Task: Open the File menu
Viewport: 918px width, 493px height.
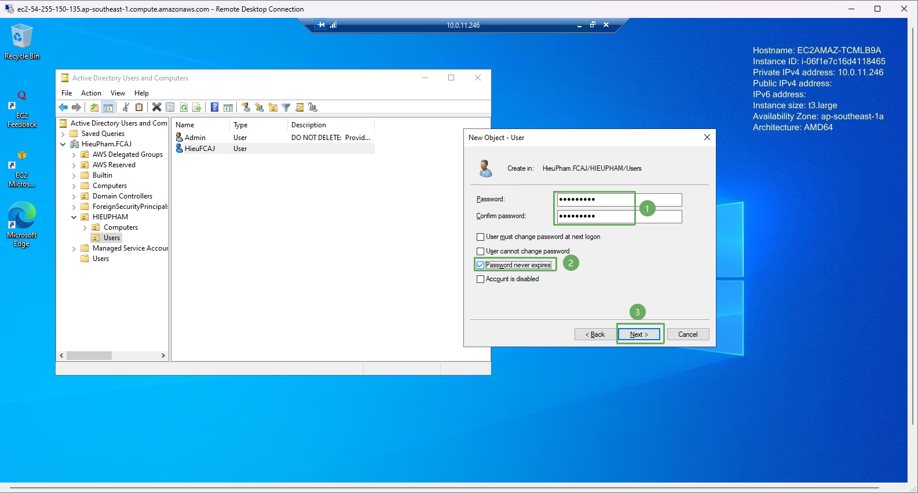Action: tap(67, 93)
